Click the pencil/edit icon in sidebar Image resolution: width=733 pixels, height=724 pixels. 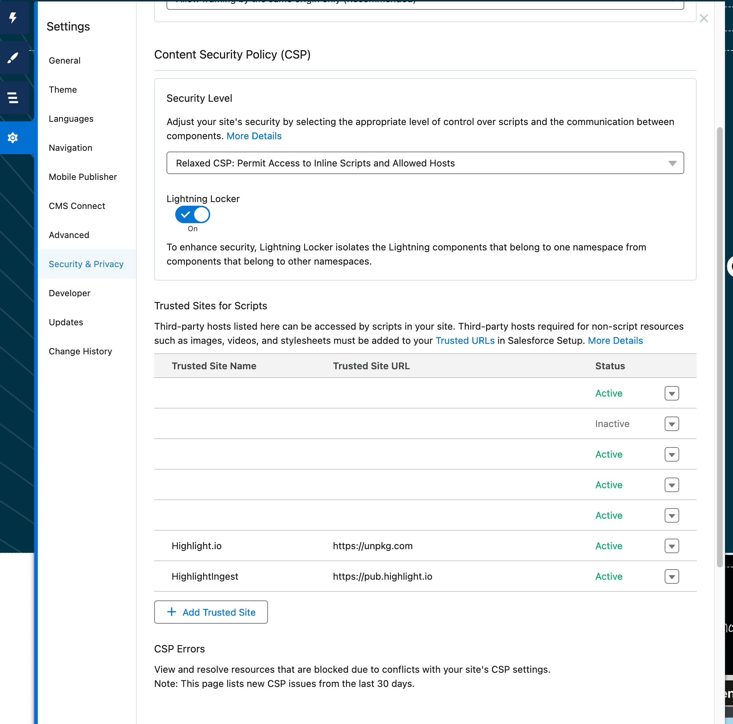(x=15, y=59)
